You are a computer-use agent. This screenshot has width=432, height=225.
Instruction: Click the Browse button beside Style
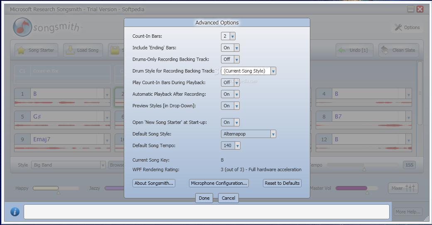(x=116, y=165)
